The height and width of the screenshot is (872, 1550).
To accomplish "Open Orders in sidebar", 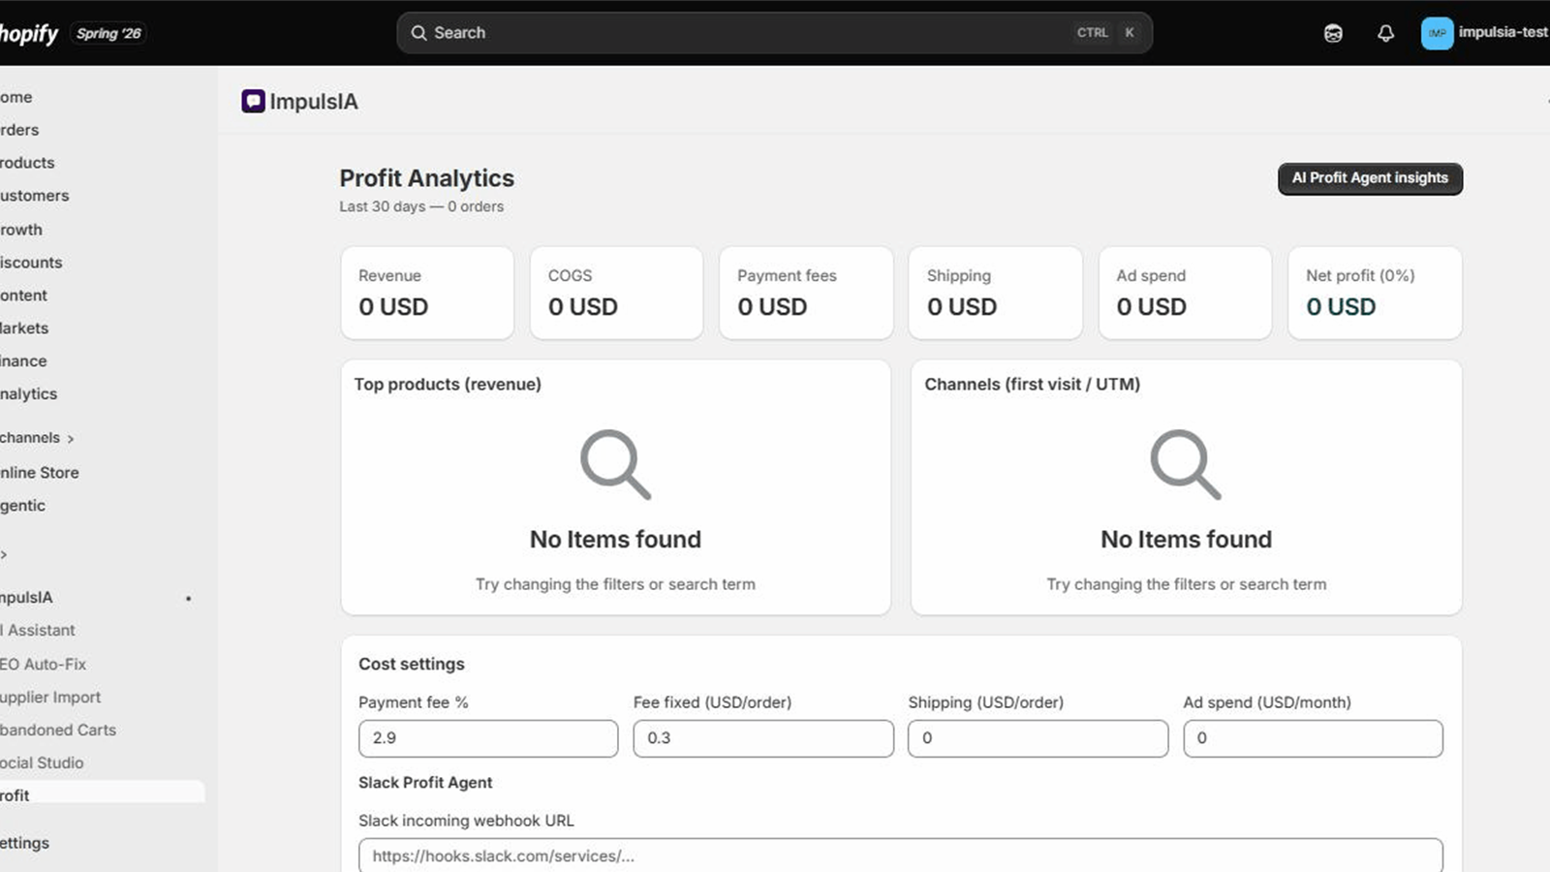I will pos(19,130).
